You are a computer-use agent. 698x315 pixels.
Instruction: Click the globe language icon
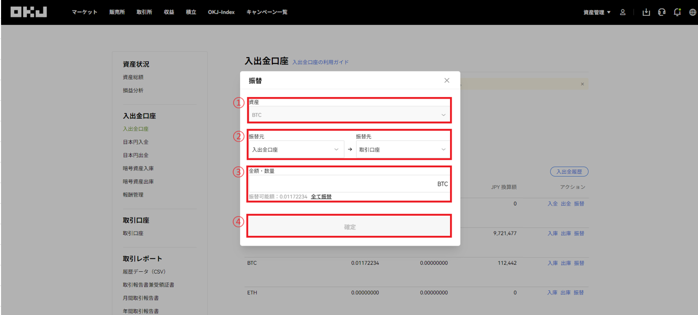(693, 12)
